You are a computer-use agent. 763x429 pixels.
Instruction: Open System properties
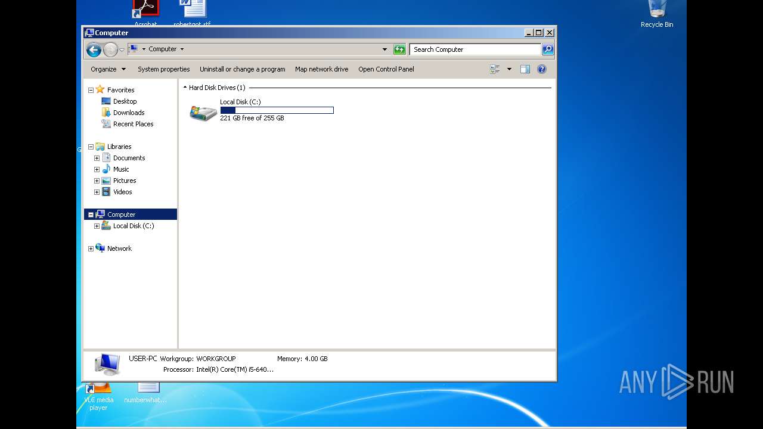tap(163, 69)
